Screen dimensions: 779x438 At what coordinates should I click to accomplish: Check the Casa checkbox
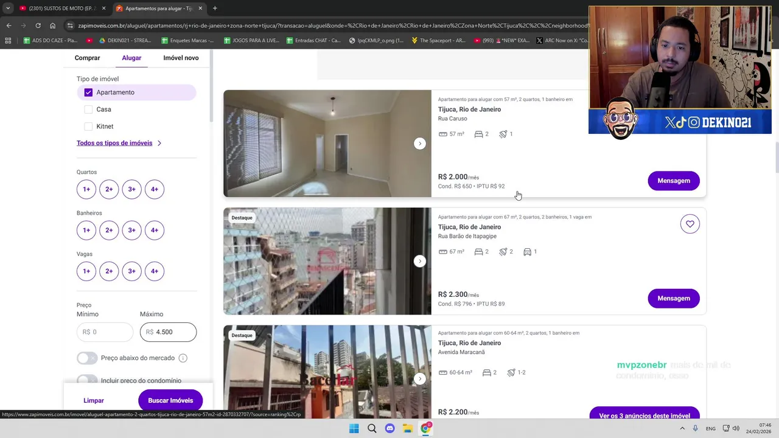(88, 109)
